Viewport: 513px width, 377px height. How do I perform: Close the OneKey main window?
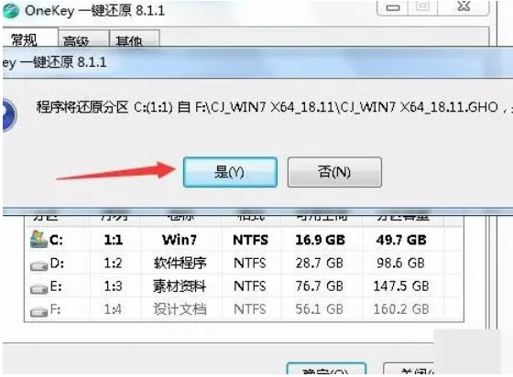pyautogui.click(x=464, y=6)
